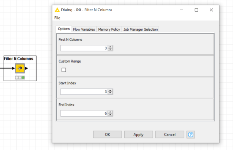Screen dimensions: 233x150
Task: Click the node status traffic light indicator
Action: (20, 77)
